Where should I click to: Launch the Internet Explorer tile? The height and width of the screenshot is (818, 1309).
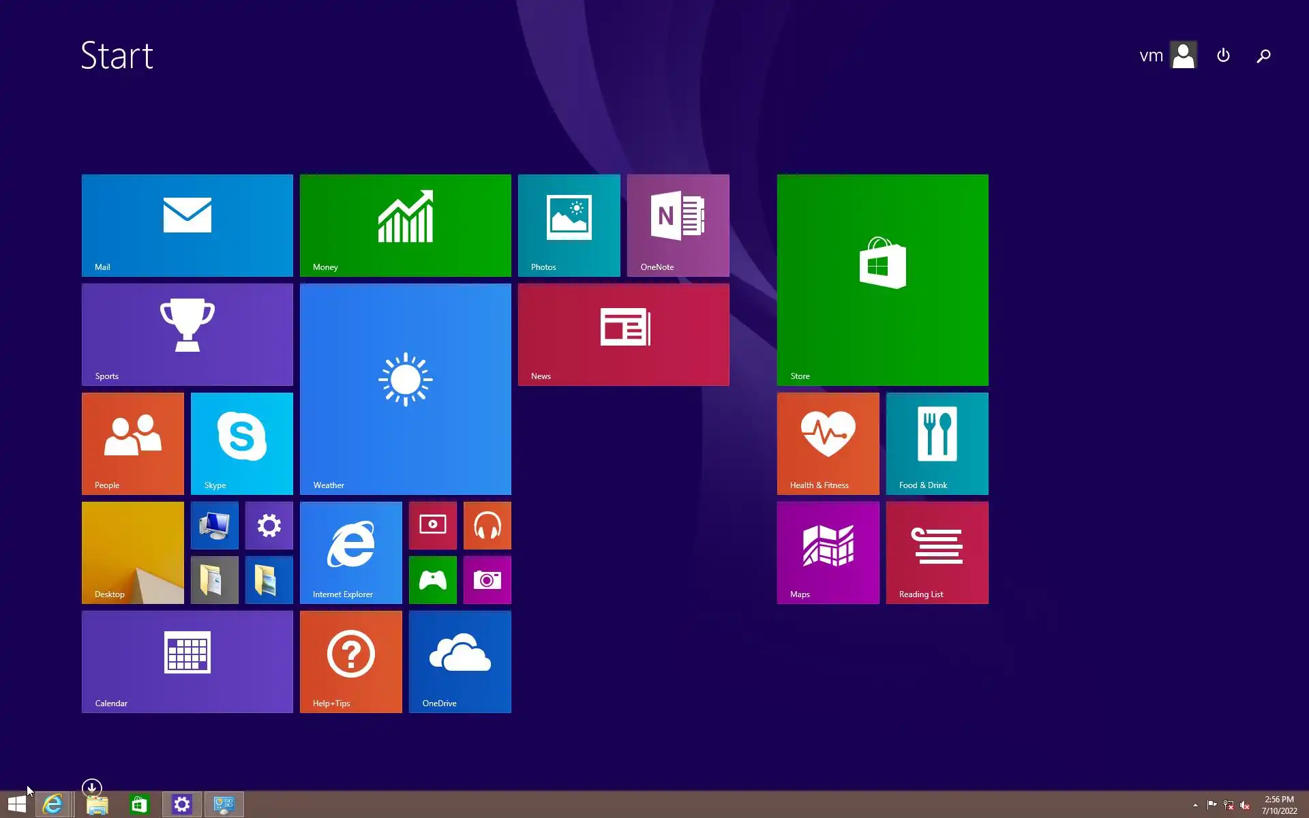350,553
